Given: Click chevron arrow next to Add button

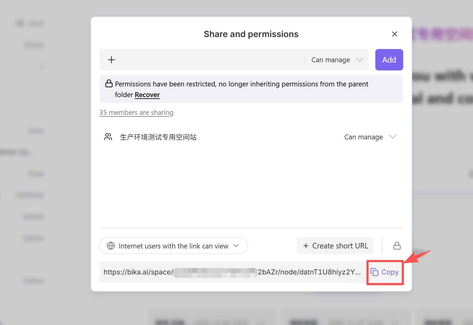Looking at the screenshot, I should click(x=360, y=60).
